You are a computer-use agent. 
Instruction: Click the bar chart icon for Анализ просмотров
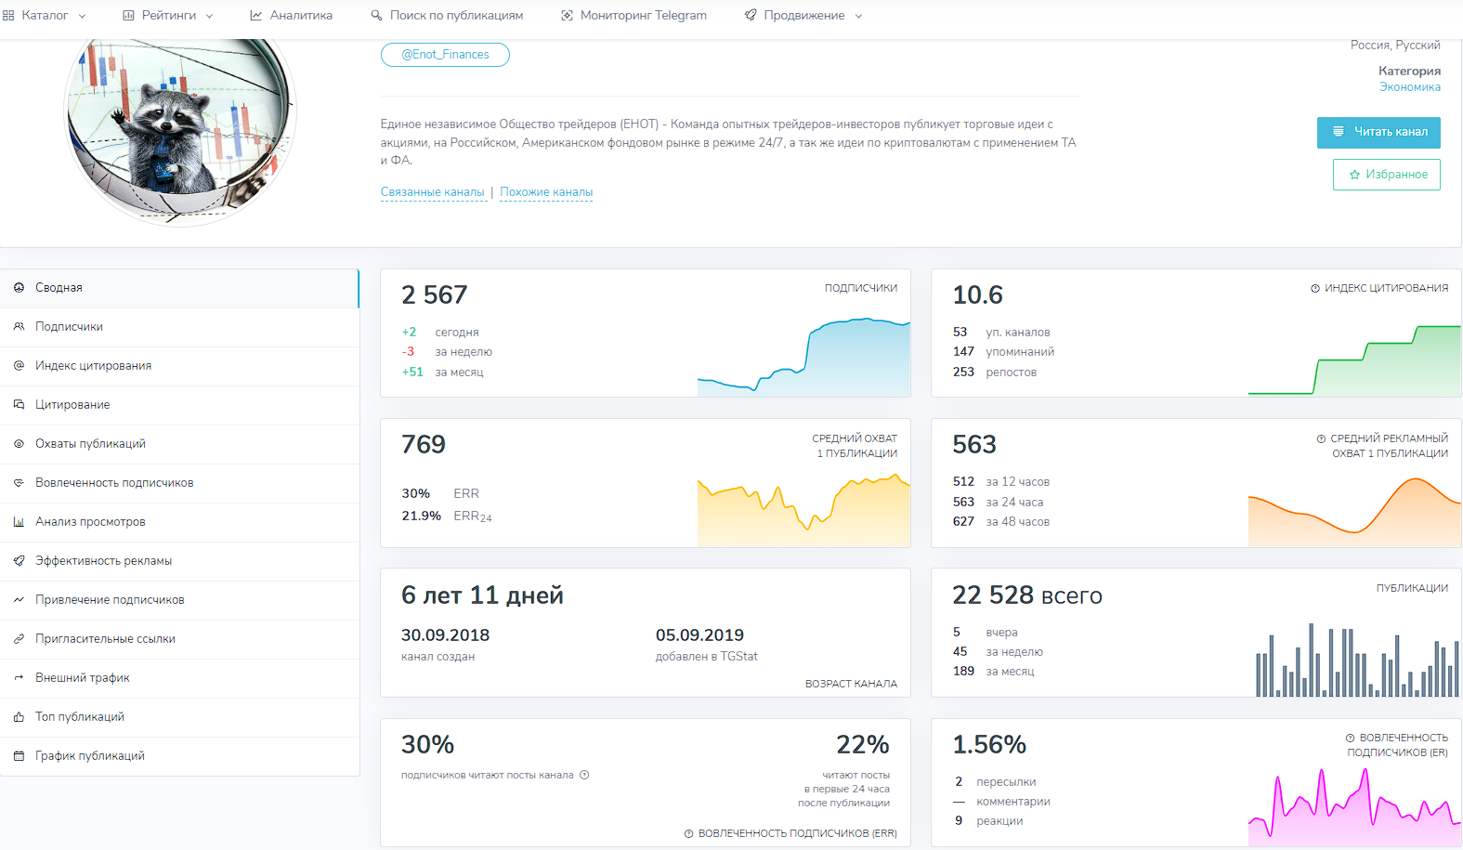tap(19, 522)
